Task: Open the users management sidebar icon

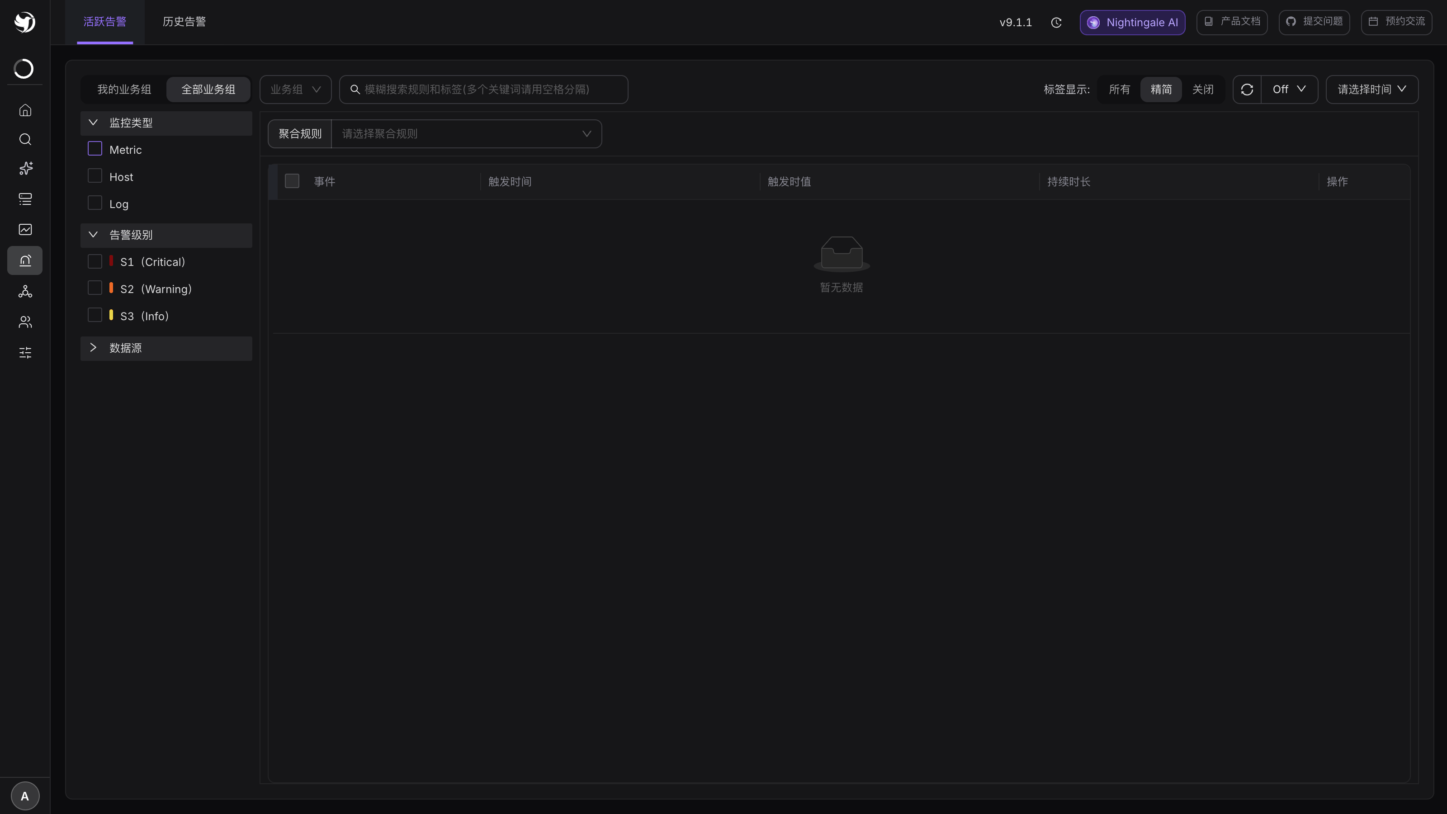Action: pos(25,322)
